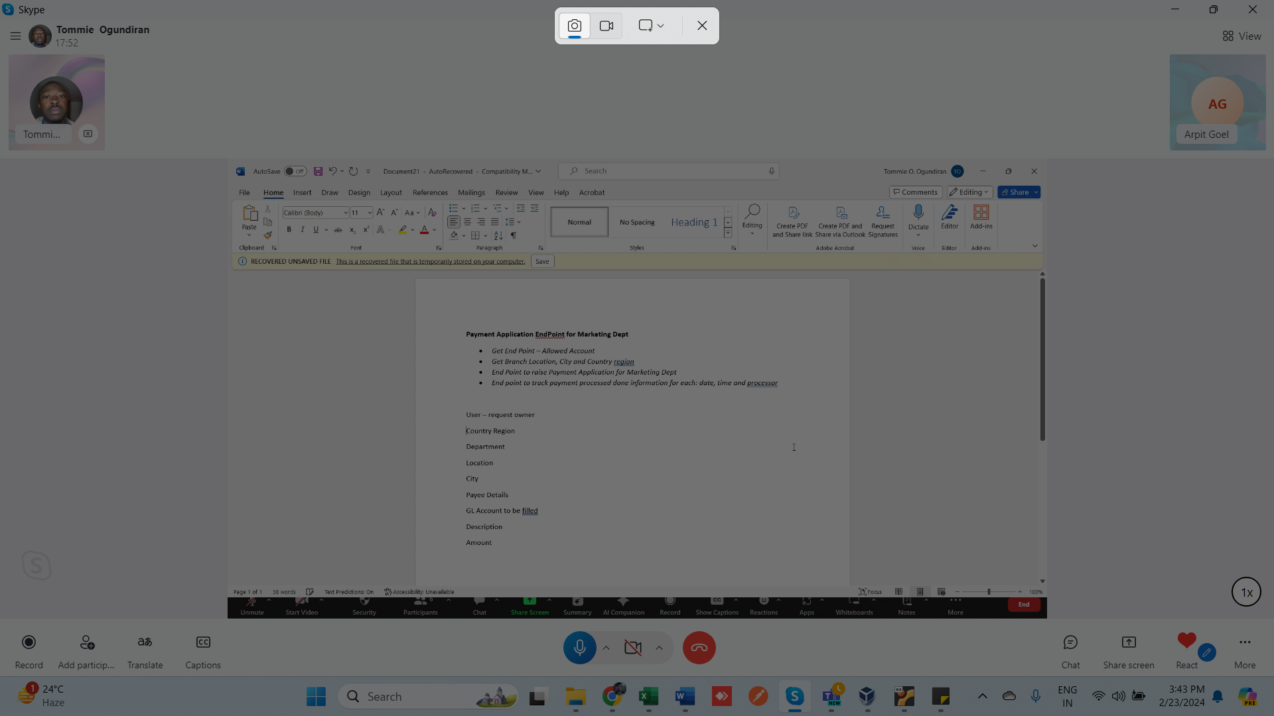Send a heart React
This screenshot has height=716, width=1274.
pos(1186,641)
